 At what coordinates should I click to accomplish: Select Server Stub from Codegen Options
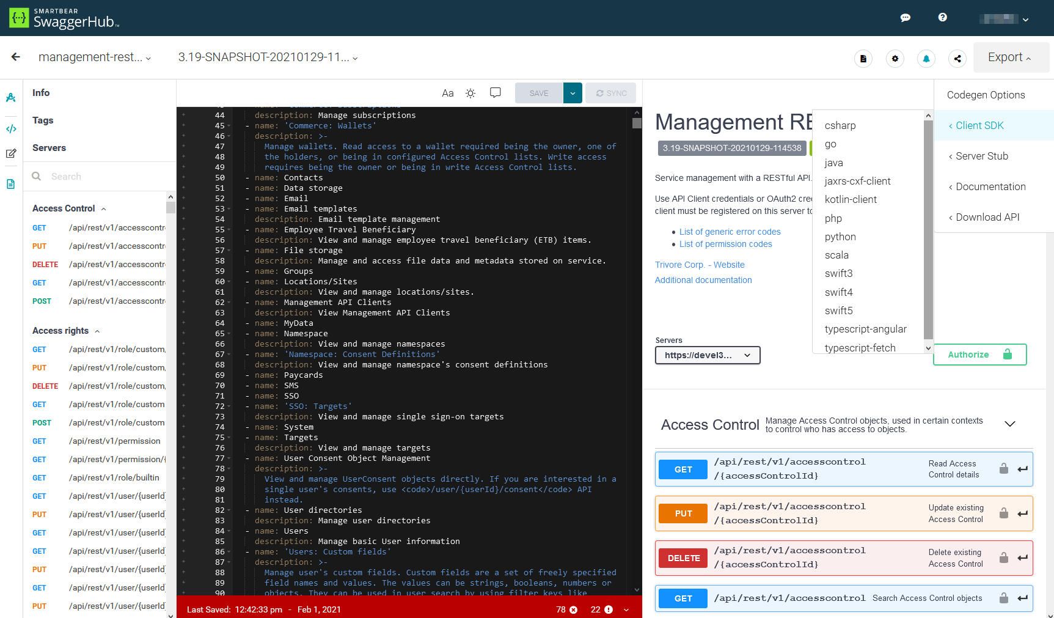click(x=981, y=156)
